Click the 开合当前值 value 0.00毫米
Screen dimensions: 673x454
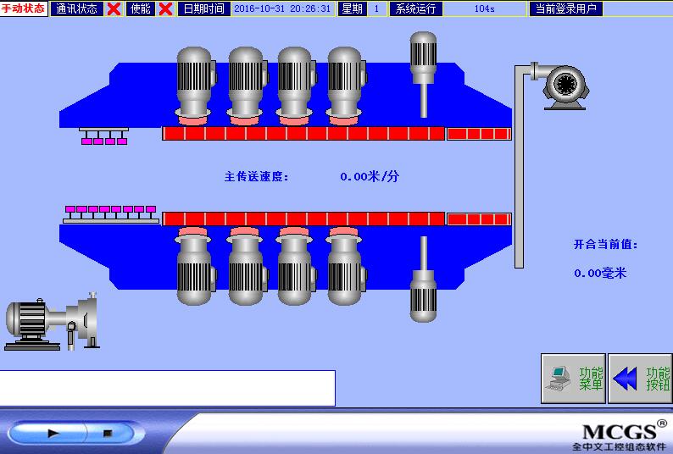pyautogui.click(x=600, y=274)
